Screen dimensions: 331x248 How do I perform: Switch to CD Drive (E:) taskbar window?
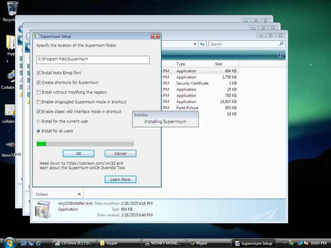[x=74, y=243]
